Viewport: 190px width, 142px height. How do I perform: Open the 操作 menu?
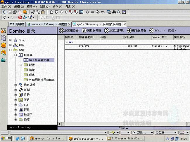click(57, 6)
